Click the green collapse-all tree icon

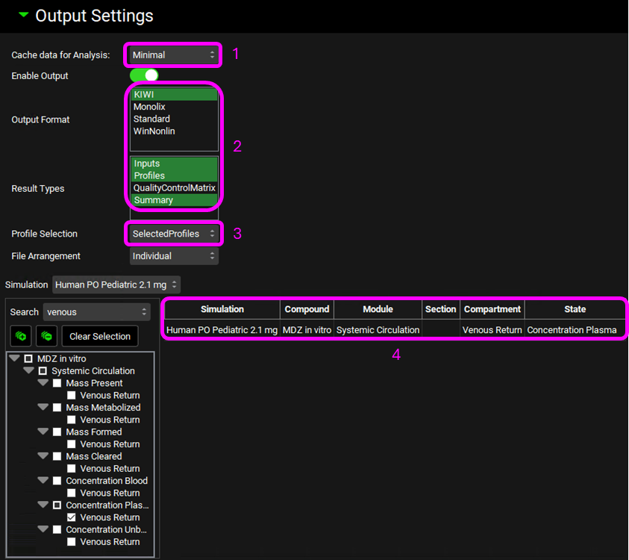coord(46,337)
